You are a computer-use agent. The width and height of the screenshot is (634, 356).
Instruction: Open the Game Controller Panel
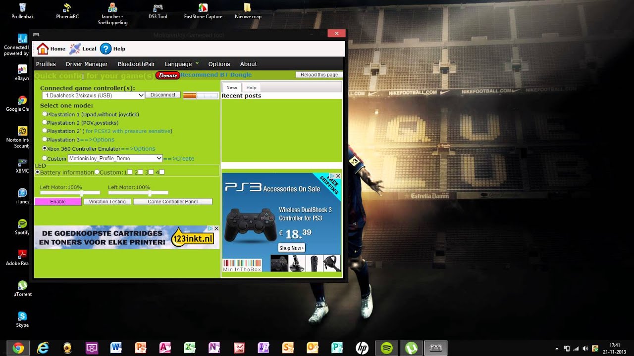tap(172, 202)
